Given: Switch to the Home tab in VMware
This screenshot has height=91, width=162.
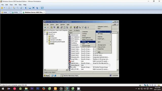Looking at the screenshot, I should (x=5, y=12).
